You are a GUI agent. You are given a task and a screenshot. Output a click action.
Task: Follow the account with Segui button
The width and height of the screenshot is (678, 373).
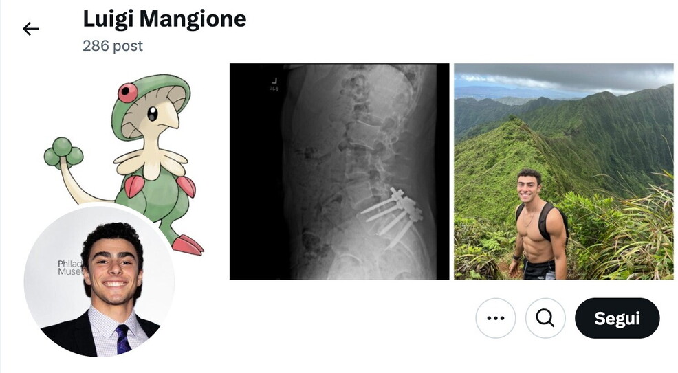click(617, 318)
